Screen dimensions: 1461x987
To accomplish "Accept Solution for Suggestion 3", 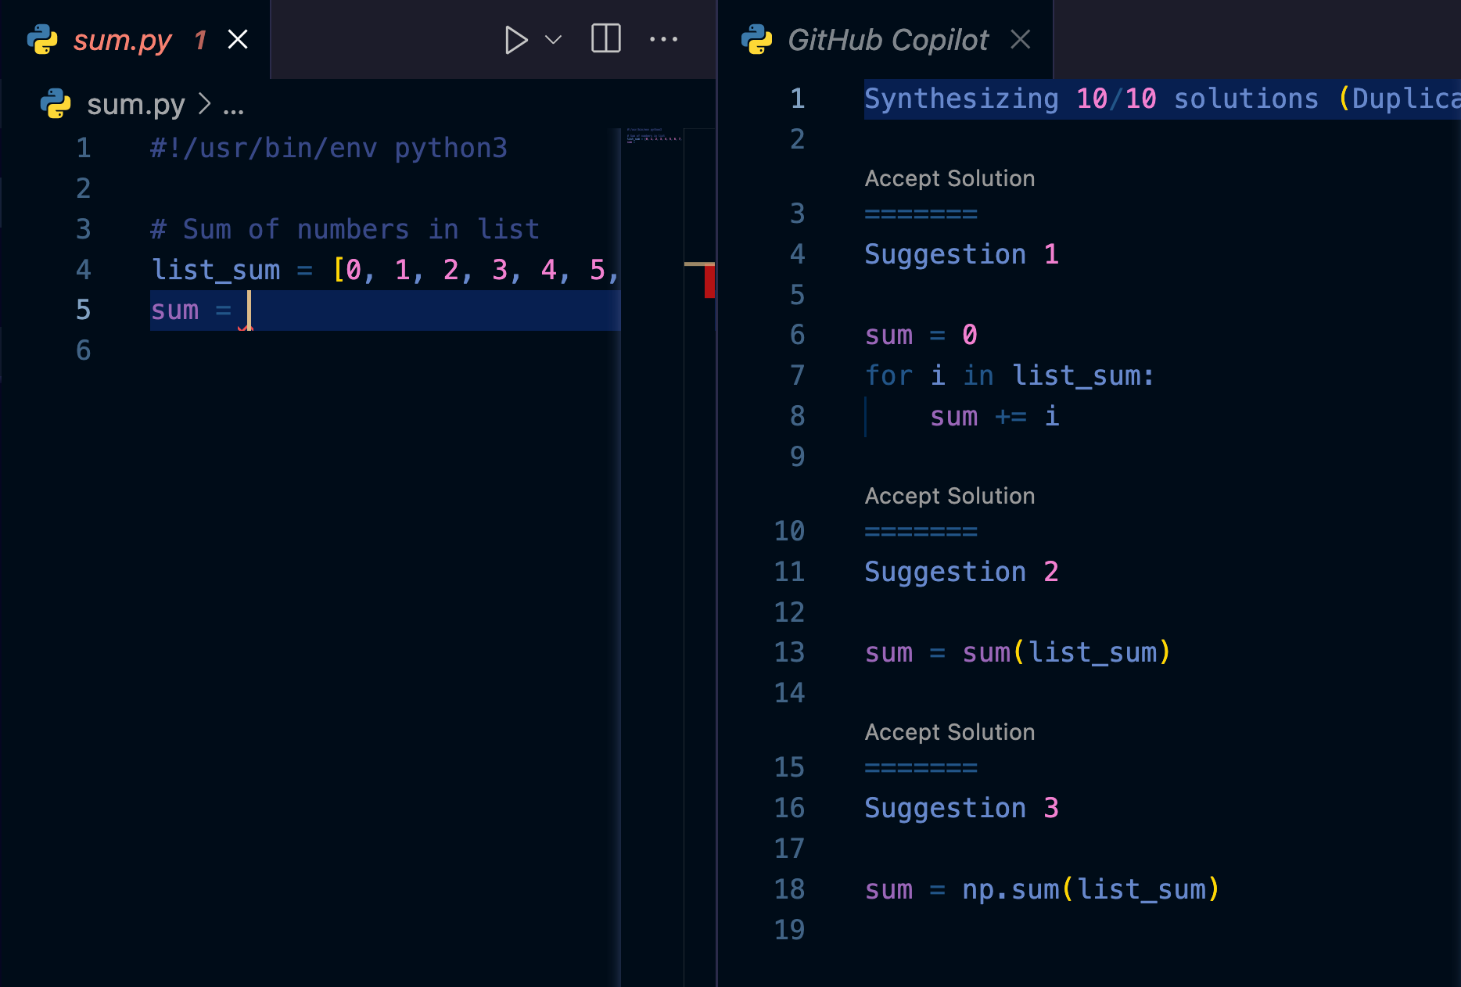I will coord(949,732).
